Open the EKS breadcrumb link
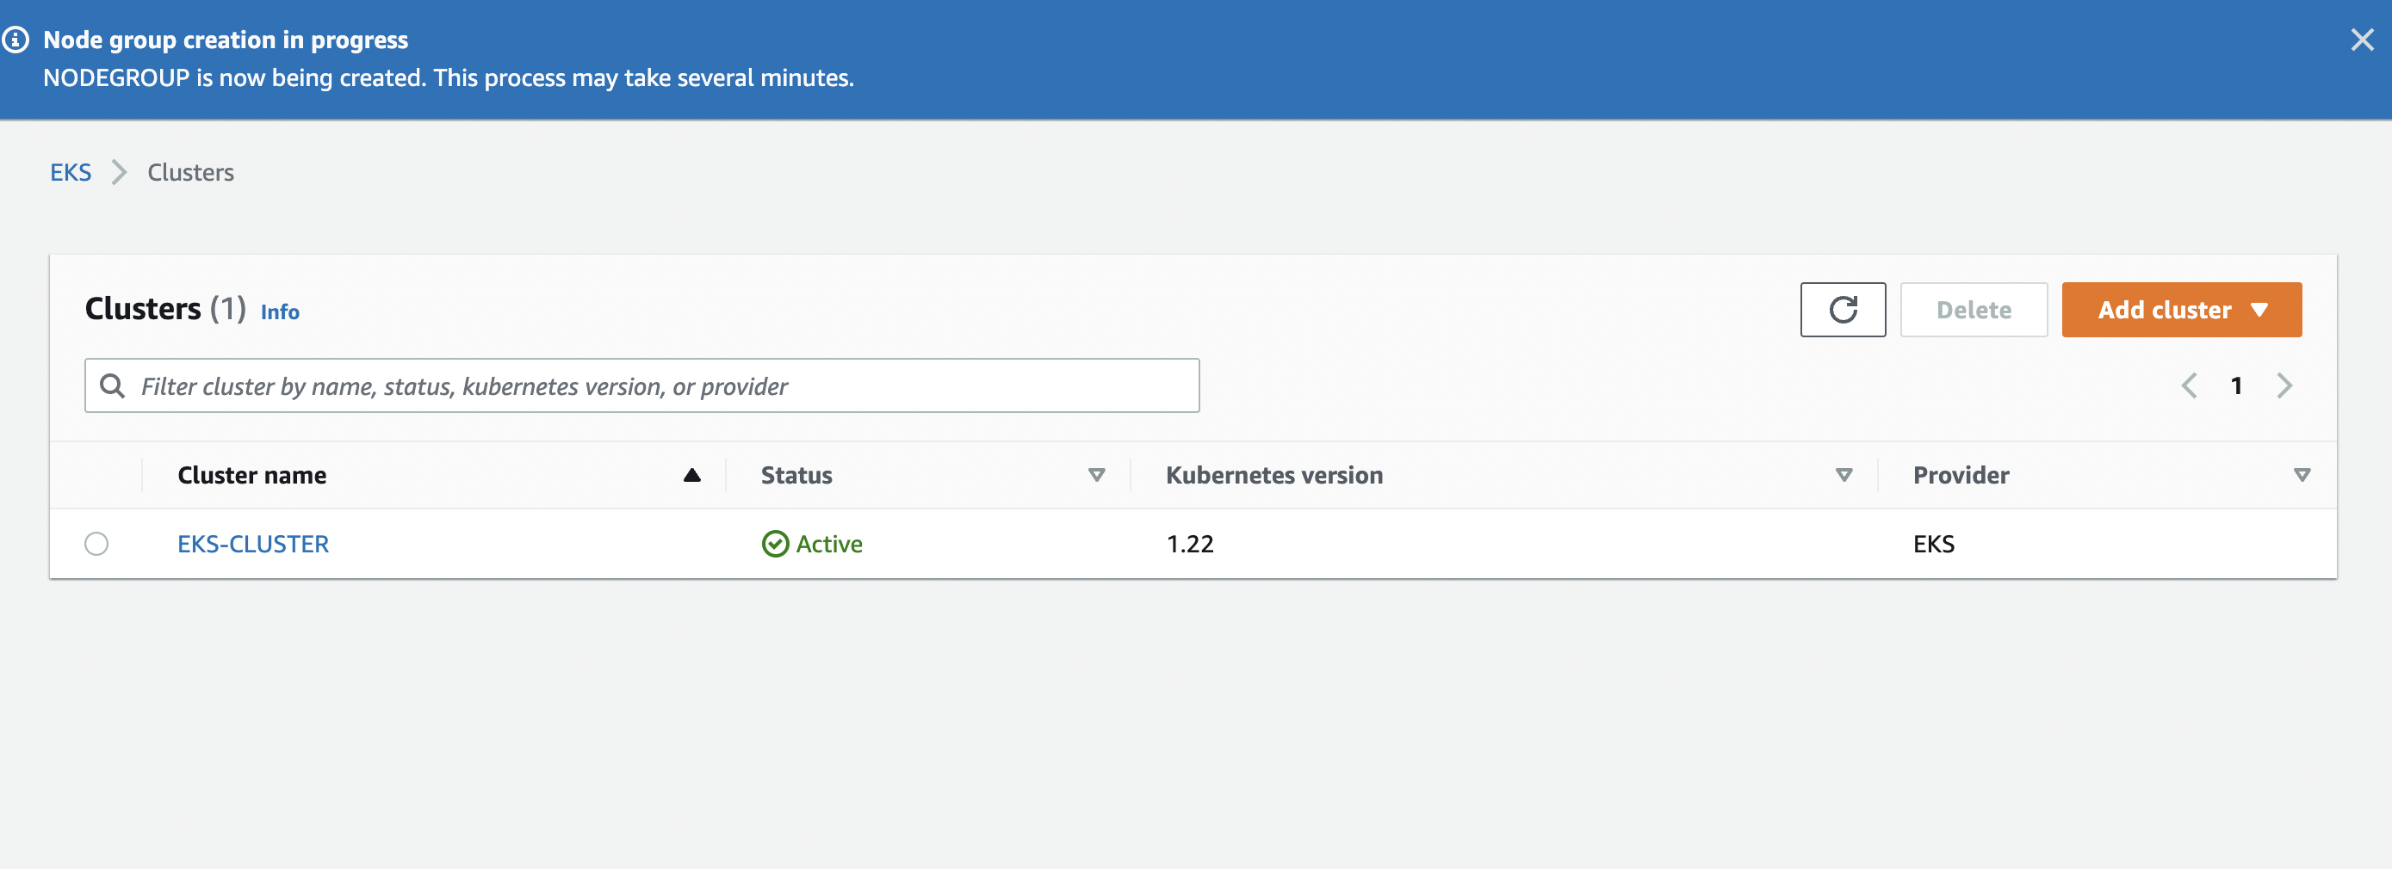 [71, 172]
